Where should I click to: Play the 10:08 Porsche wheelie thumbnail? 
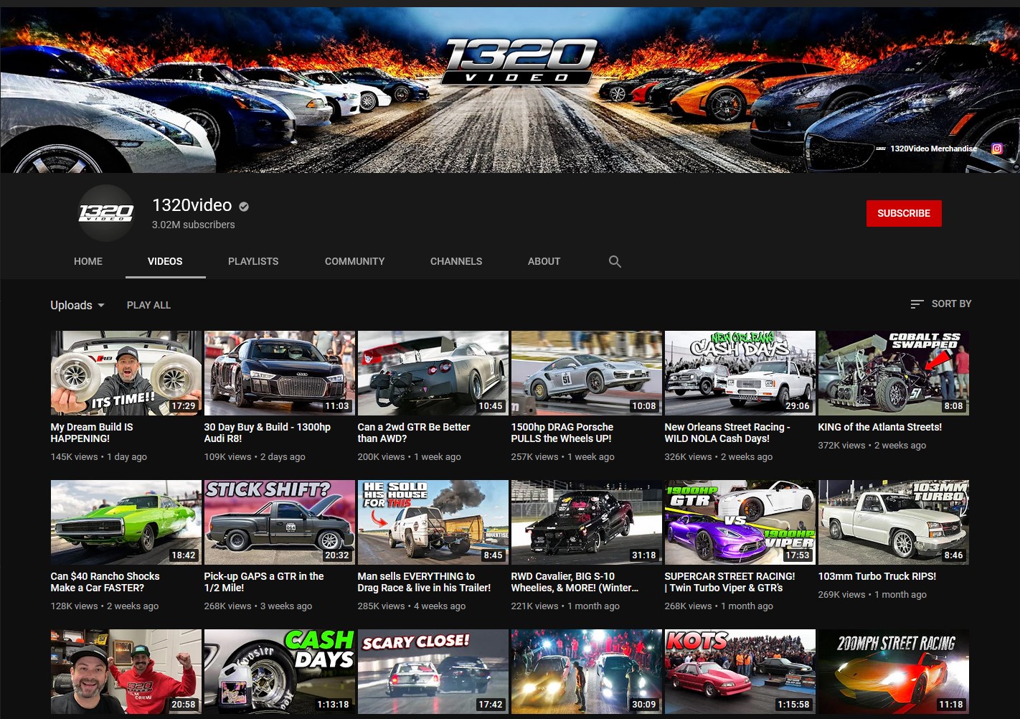click(587, 373)
